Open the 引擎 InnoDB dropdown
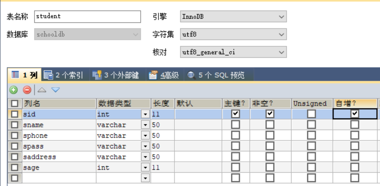The image size is (380, 186). [233, 17]
